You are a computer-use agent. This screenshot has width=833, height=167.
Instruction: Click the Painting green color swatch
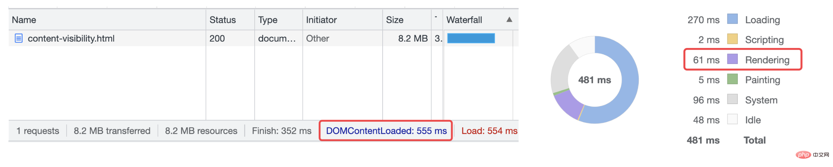pyautogui.click(x=732, y=79)
